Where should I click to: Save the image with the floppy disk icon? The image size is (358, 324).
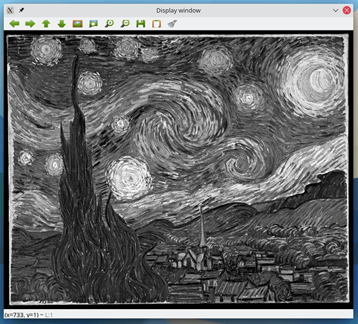click(x=141, y=24)
